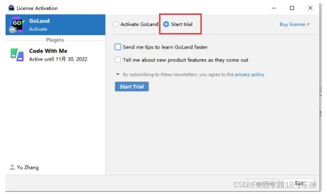
Task: Click the License Activation title bar icon
Action: click(11, 8)
